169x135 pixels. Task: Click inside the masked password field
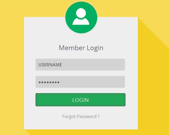coord(80,82)
